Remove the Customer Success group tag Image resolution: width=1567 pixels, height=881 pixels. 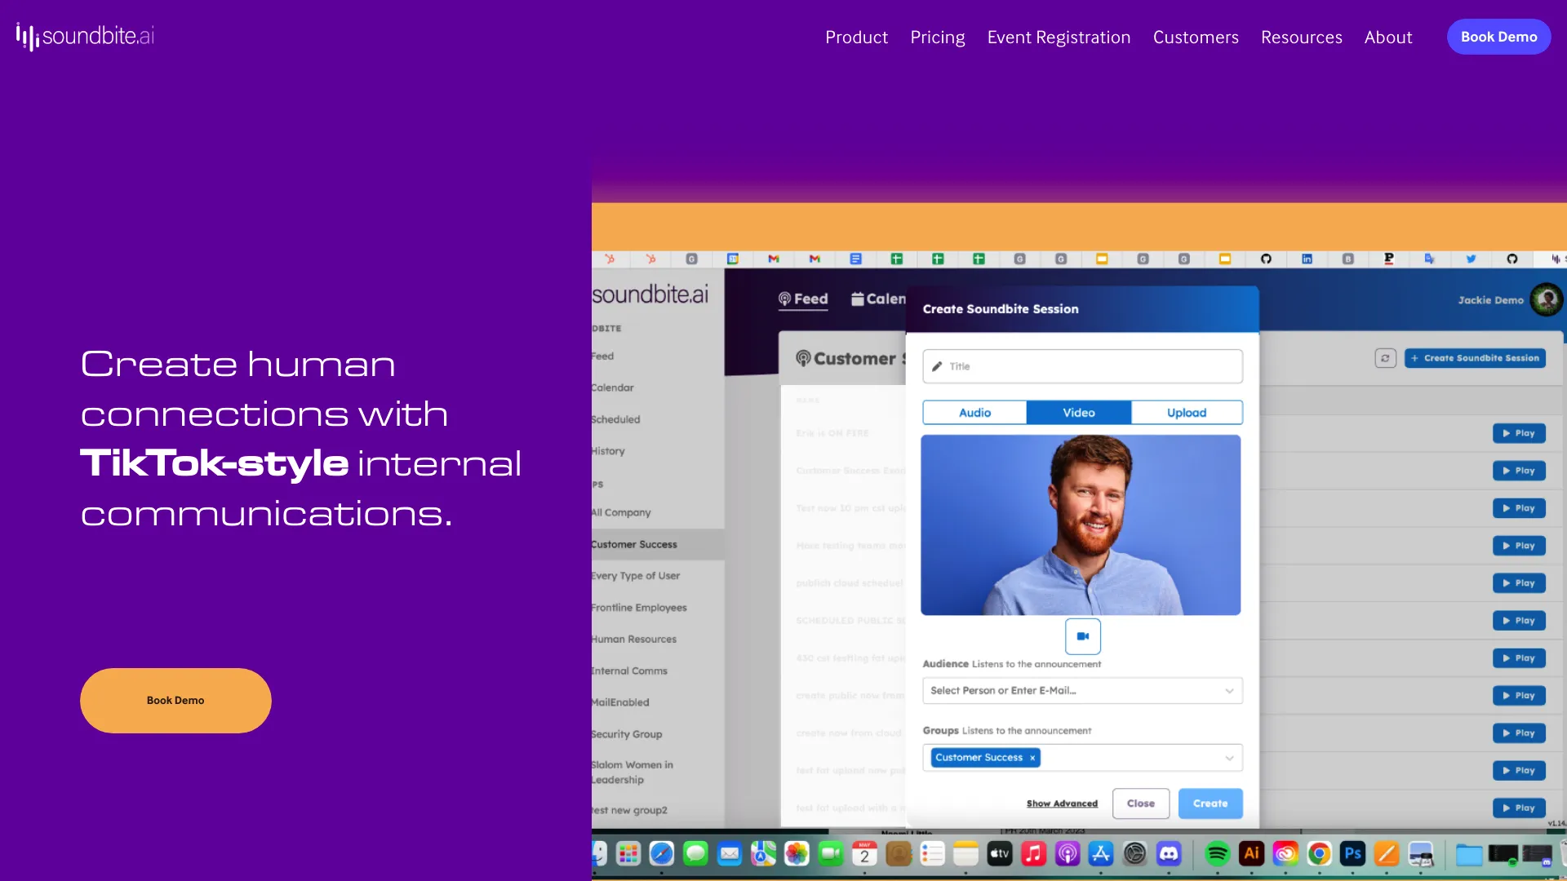pos(1032,758)
